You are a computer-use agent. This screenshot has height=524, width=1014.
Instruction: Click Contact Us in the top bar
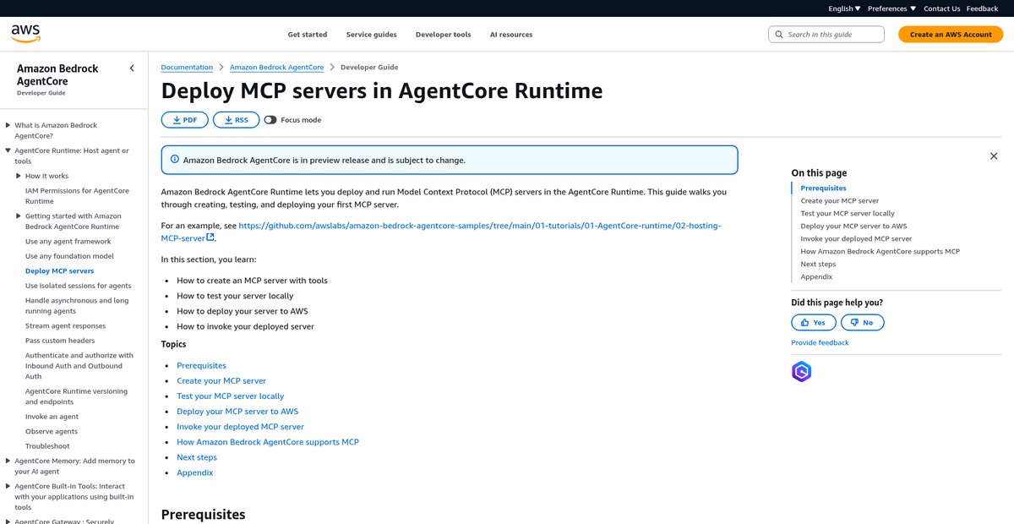click(x=941, y=8)
